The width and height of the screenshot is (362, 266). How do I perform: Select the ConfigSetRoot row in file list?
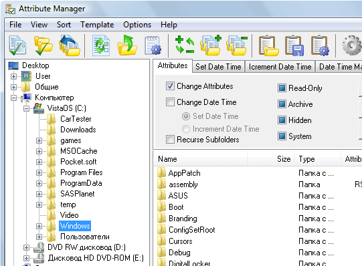tap(192, 230)
